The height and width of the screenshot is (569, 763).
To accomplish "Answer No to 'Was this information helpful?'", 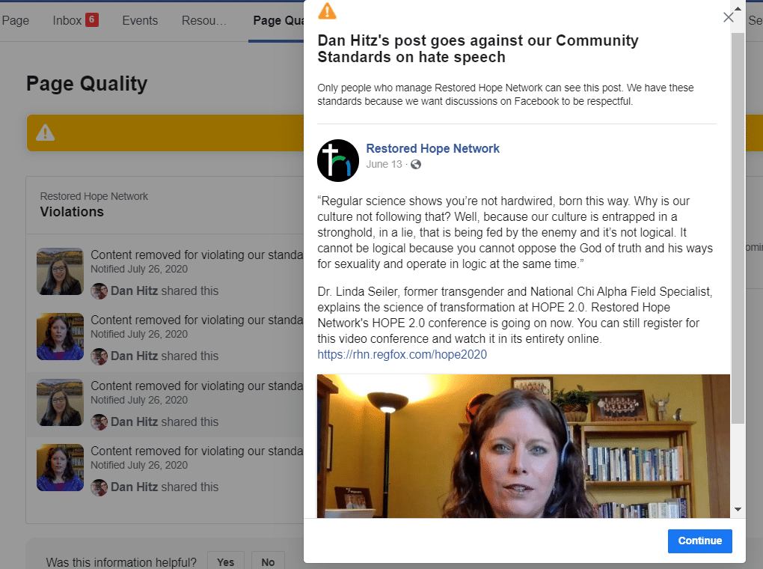I will tap(268, 562).
